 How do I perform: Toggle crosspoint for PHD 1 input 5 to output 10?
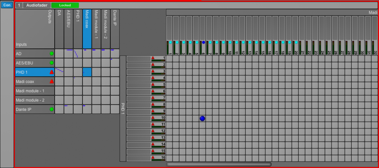coord(229,85)
